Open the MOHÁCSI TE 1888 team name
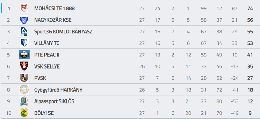 coord(54,8)
